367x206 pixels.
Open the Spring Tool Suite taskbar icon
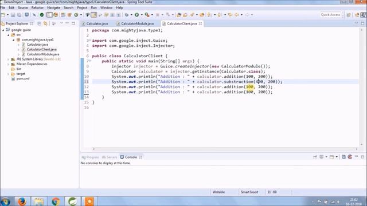pos(72,201)
